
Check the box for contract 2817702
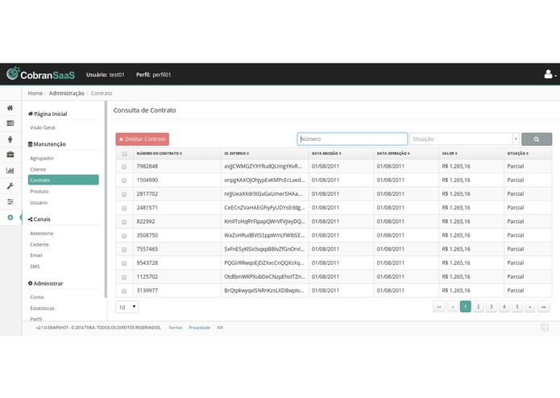124,194
